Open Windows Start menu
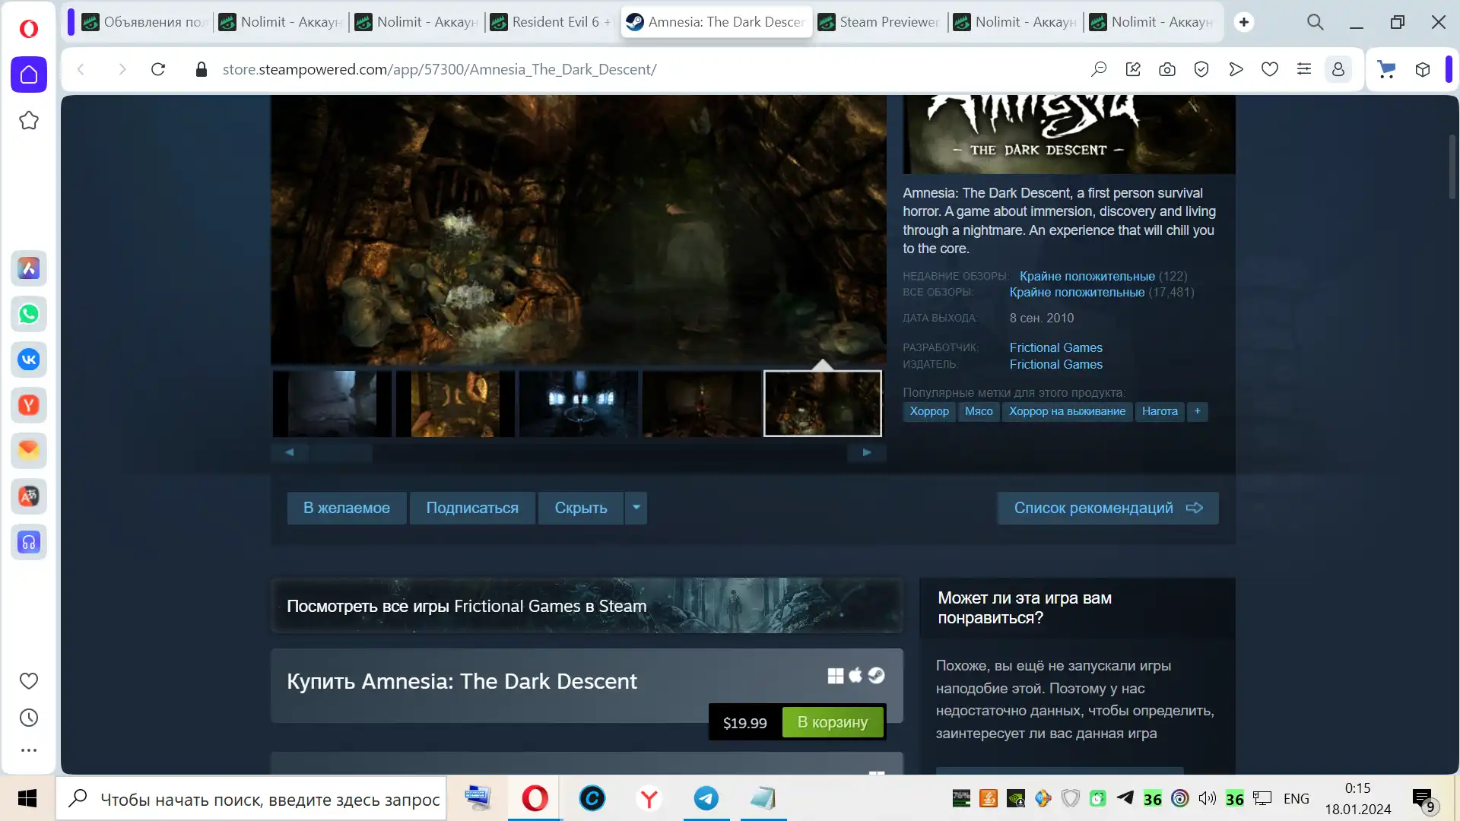 click(x=27, y=799)
